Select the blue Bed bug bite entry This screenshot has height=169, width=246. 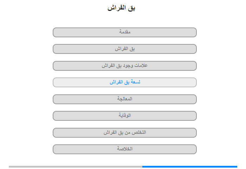tap(124, 82)
